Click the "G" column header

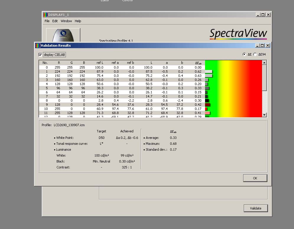coord(72,63)
